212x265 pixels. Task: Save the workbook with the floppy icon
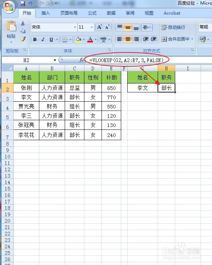point(23,3)
